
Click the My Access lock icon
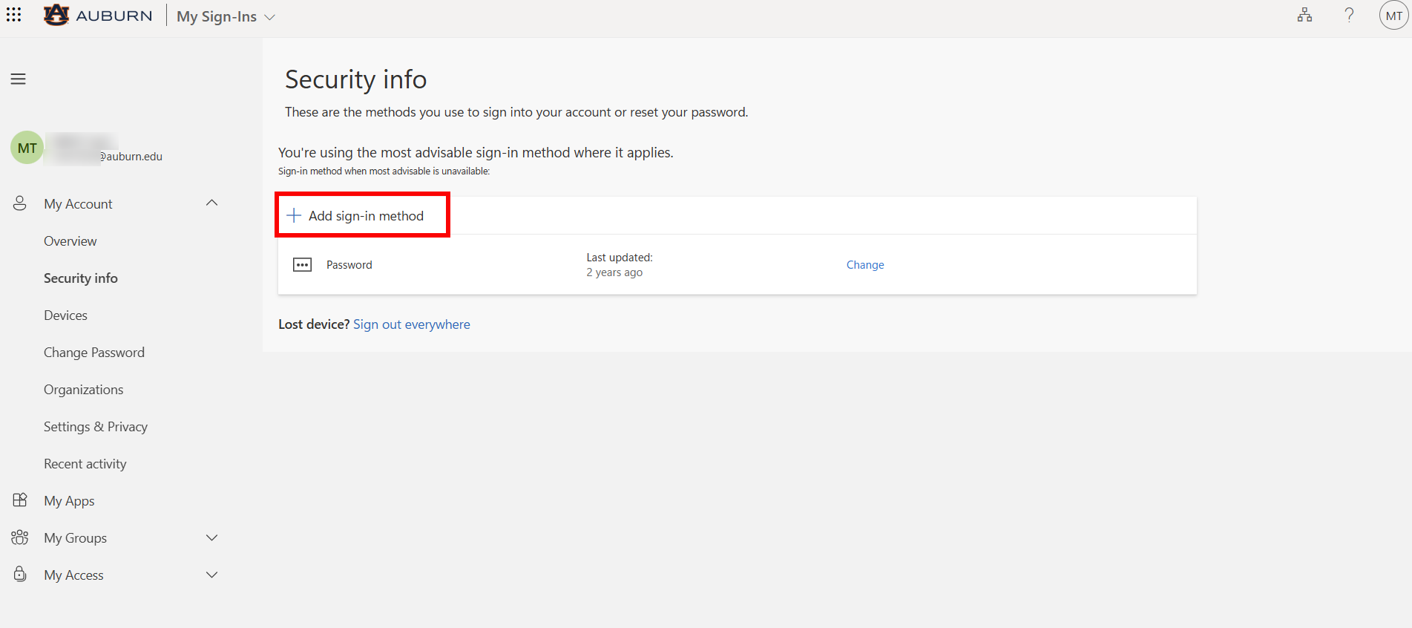tap(20, 575)
